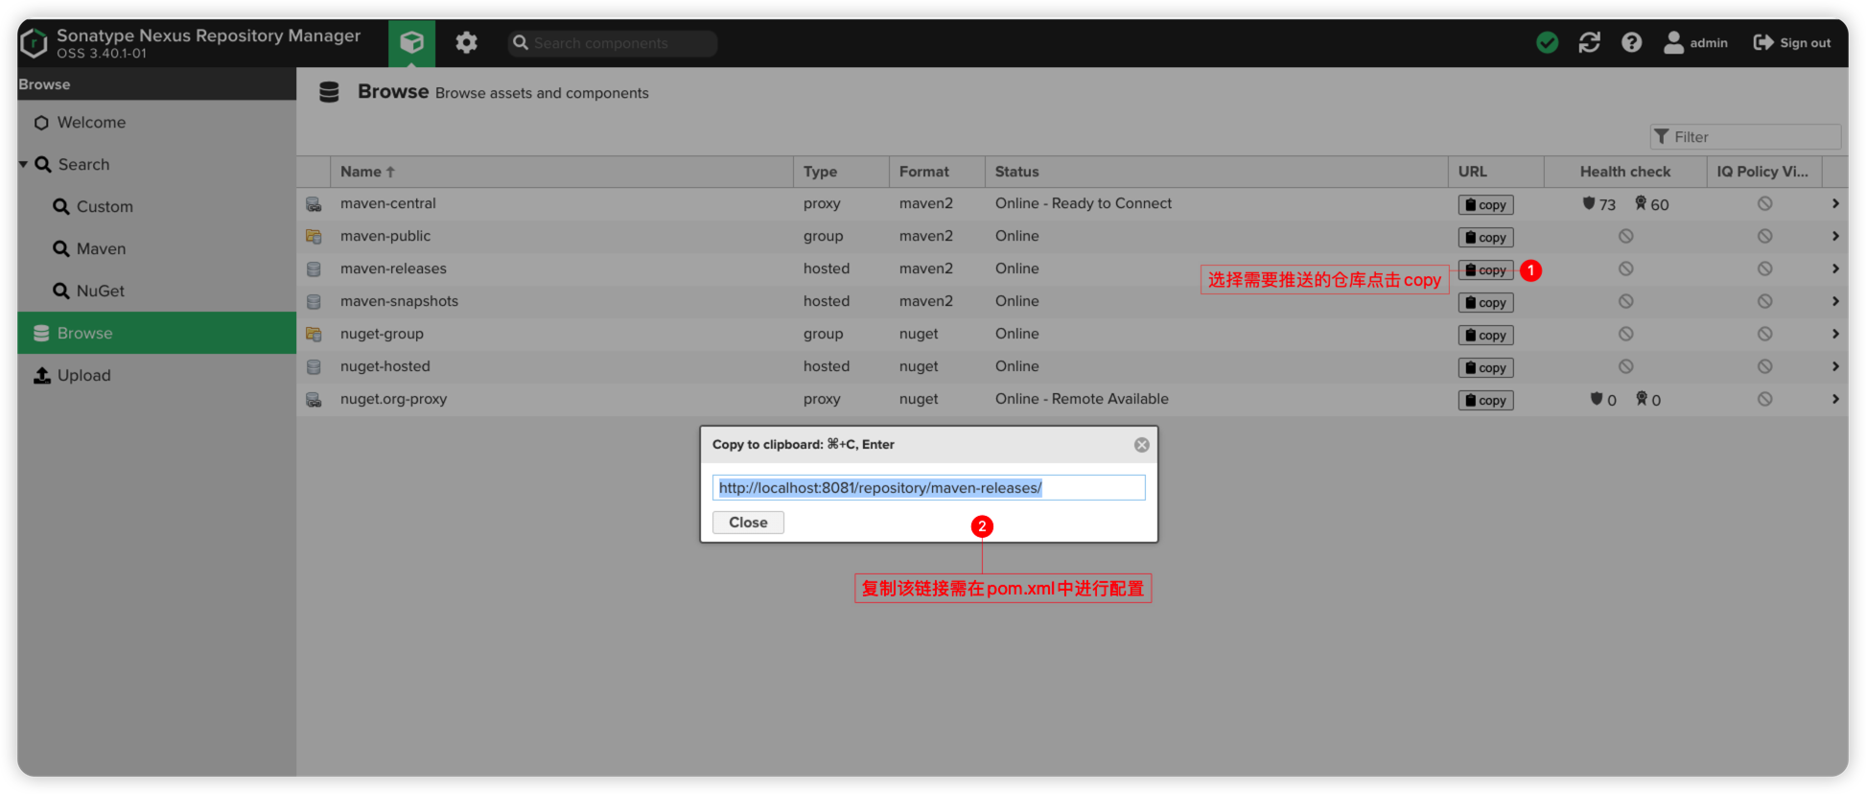
Task: Copy URL for maven-releases
Action: point(1485,269)
